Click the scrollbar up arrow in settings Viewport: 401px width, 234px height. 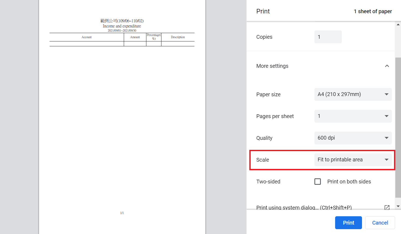398,24
